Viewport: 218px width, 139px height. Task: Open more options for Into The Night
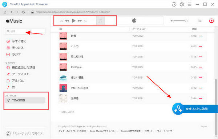tap(201, 88)
